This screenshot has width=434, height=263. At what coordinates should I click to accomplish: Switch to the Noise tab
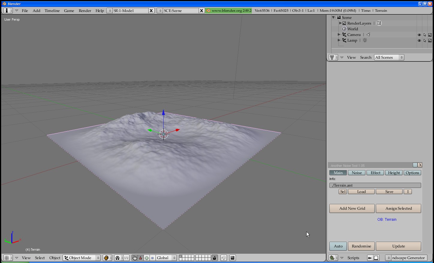(357, 173)
